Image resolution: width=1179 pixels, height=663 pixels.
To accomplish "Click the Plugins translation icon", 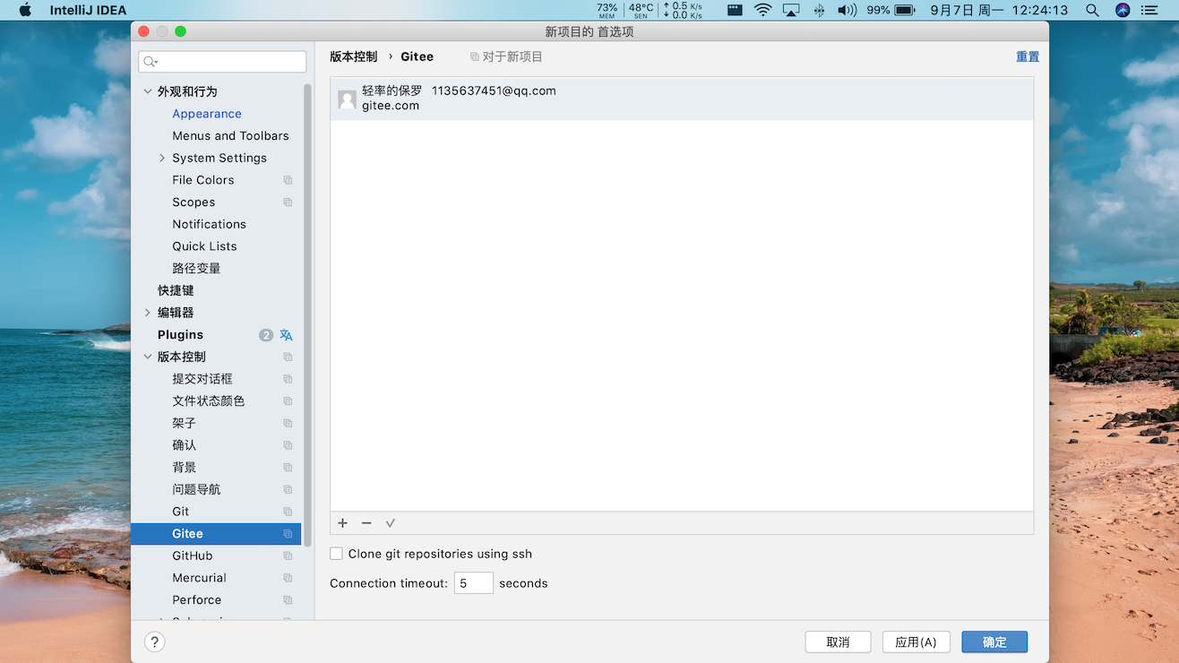I will point(286,335).
